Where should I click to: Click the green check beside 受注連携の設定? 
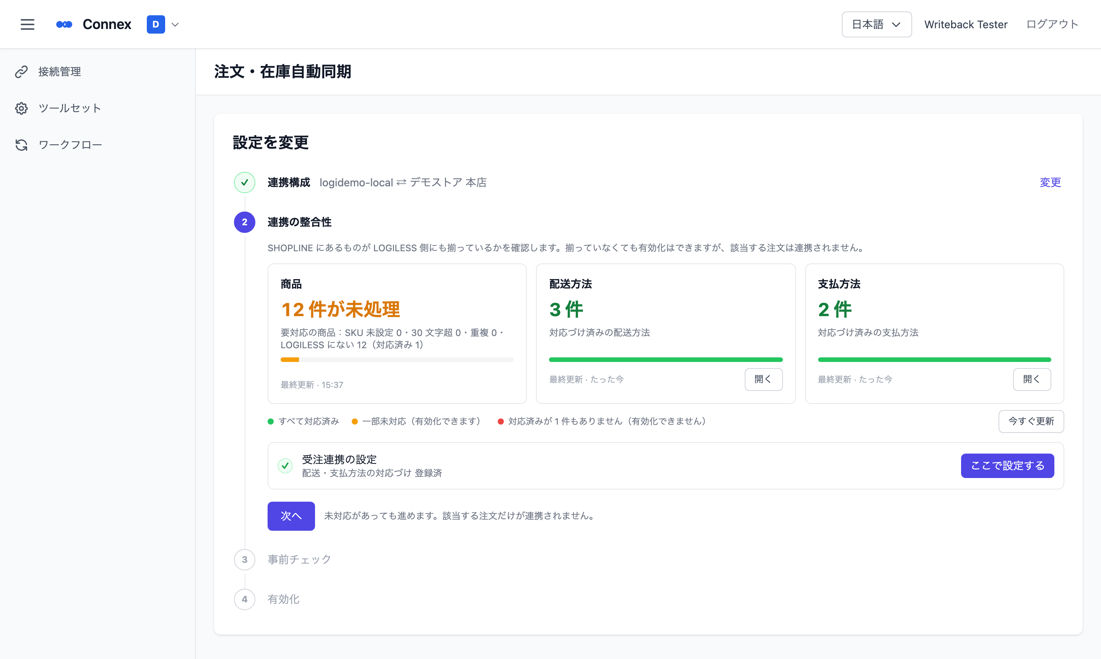(285, 465)
